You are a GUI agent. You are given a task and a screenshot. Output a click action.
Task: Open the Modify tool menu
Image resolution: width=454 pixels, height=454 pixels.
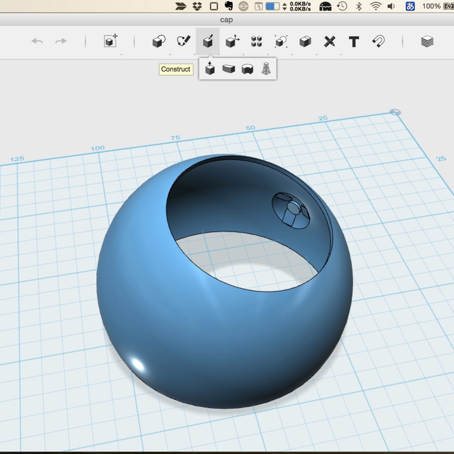pos(232,41)
